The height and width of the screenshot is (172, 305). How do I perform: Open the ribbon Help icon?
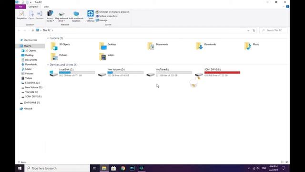[x=287, y=7]
